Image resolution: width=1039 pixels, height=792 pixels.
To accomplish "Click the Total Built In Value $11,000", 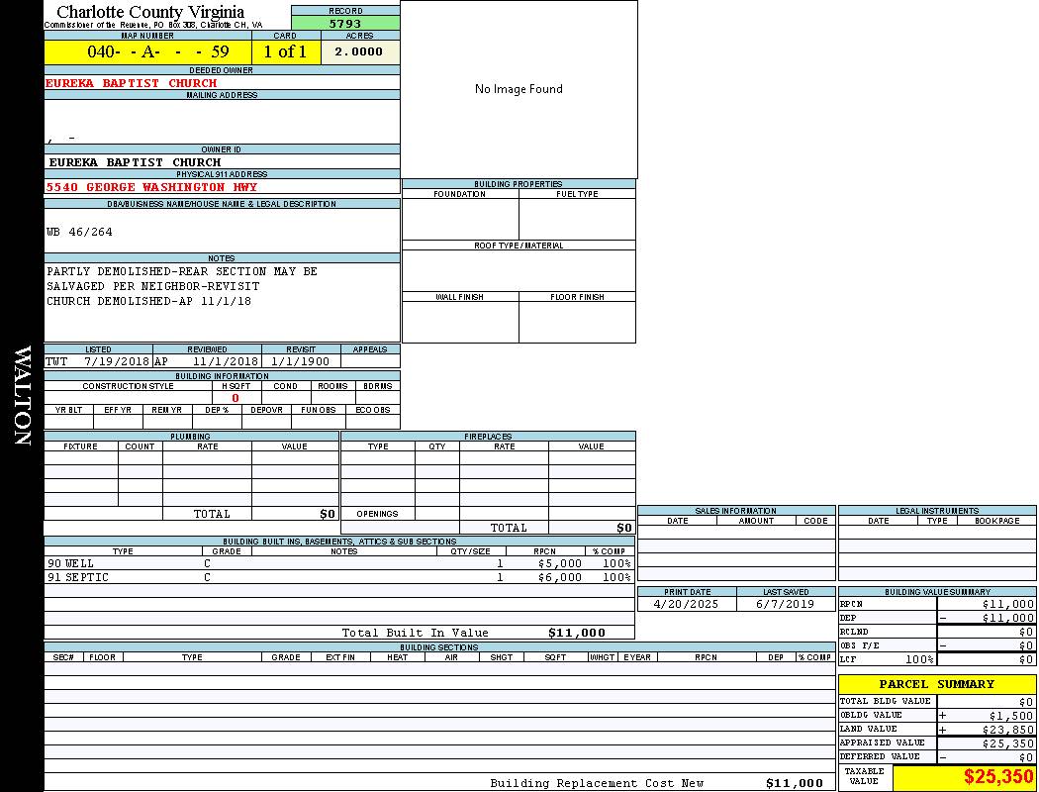I will coord(576,633).
